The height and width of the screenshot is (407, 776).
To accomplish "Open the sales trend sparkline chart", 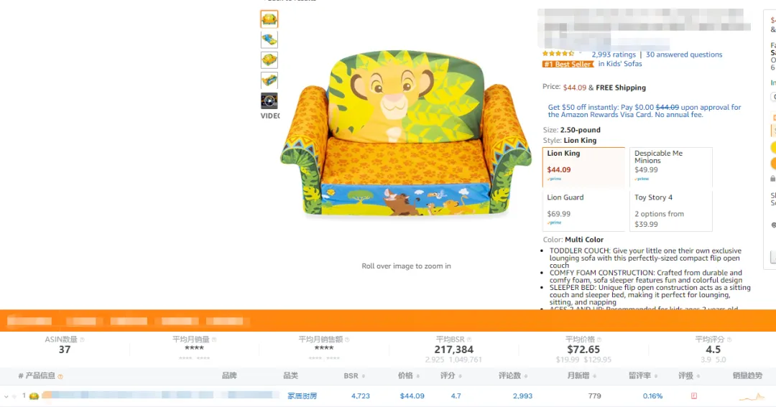I will 752,397.
